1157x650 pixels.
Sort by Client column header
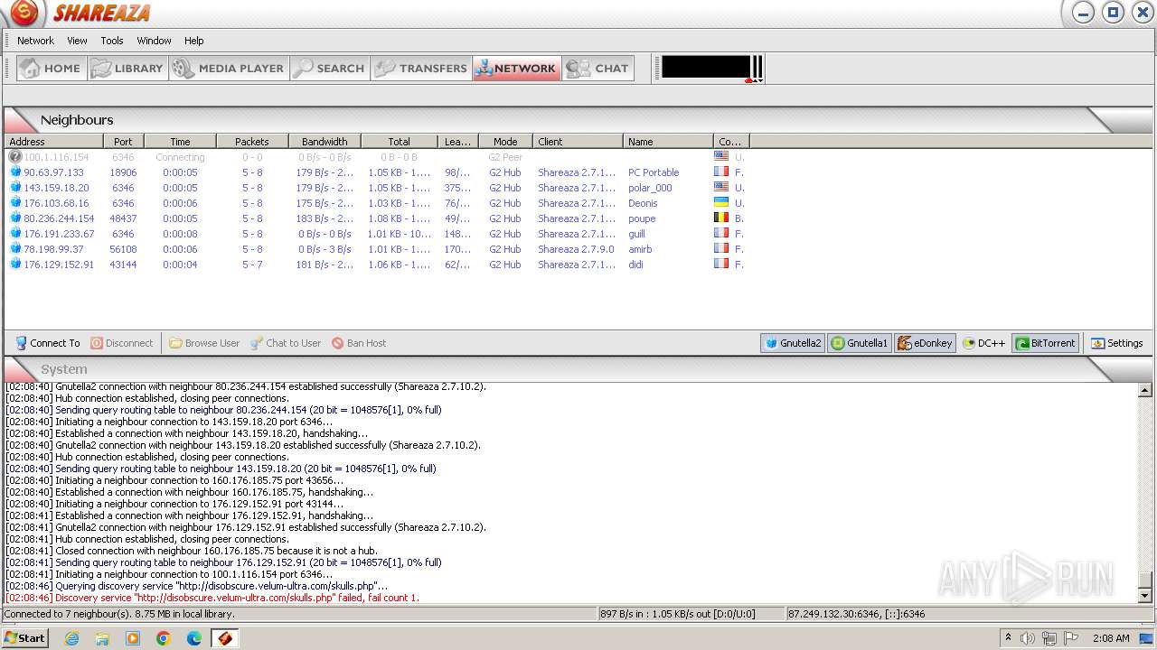click(x=578, y=142)
